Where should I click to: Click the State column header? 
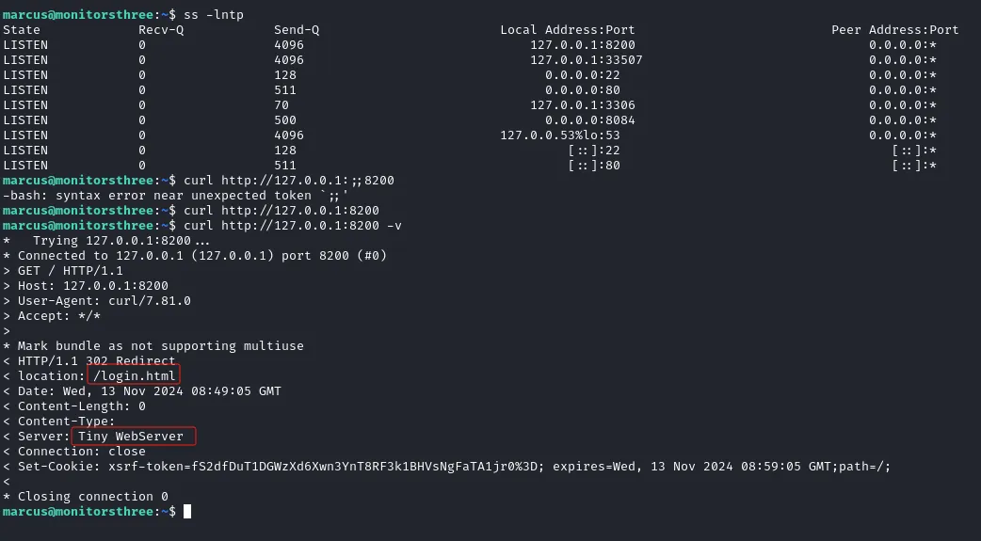[22, 30]
